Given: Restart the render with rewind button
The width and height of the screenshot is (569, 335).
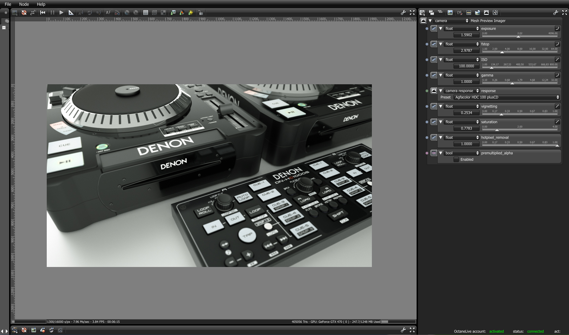Looking at the screenshot, I should tap(43, 13).
